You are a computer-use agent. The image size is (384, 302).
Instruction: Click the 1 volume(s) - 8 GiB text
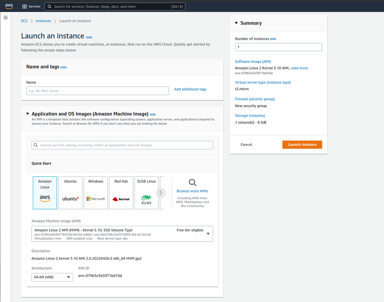251,123
